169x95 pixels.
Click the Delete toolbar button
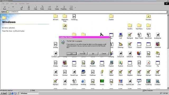tap(57, 8)
